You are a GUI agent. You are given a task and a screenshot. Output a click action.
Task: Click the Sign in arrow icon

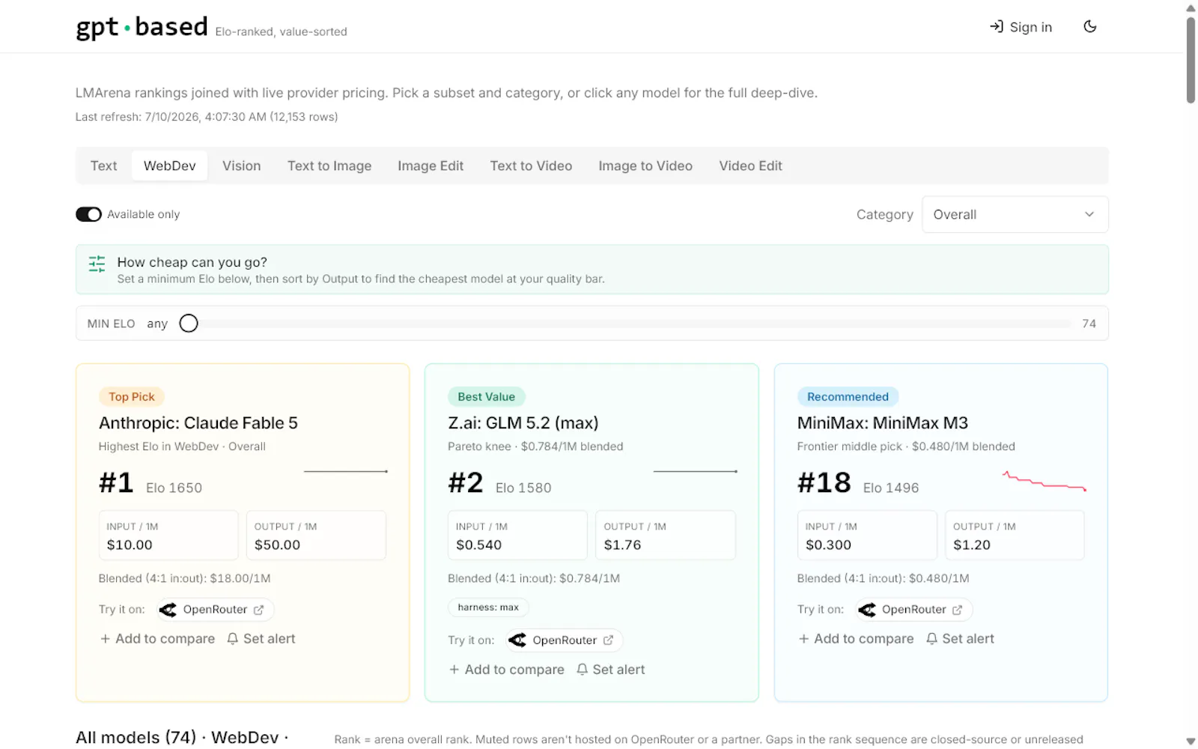997,27
